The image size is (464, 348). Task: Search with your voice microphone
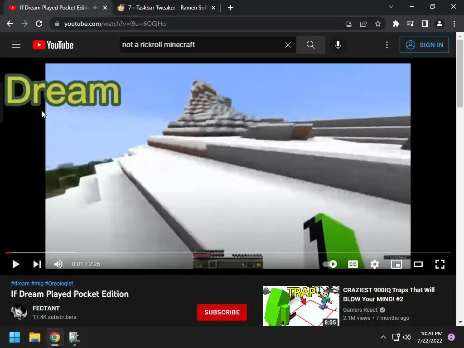[338, 45]
